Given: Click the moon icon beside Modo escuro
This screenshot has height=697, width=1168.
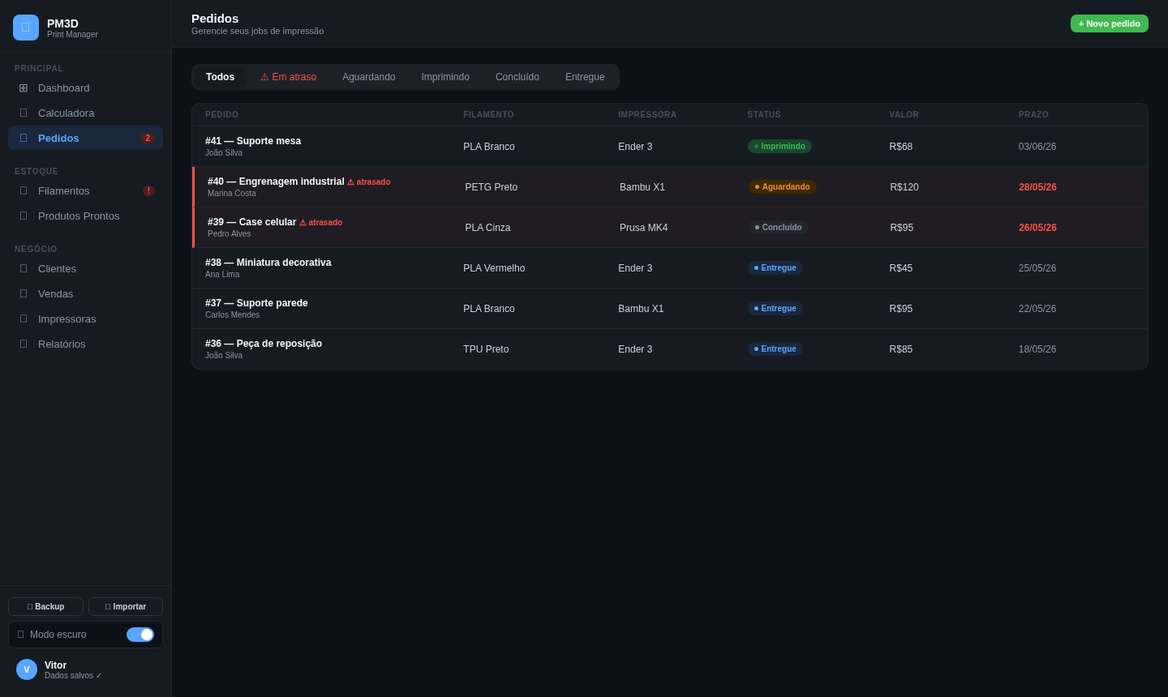Looking at the screenshot, I should (x=21, y=635).
